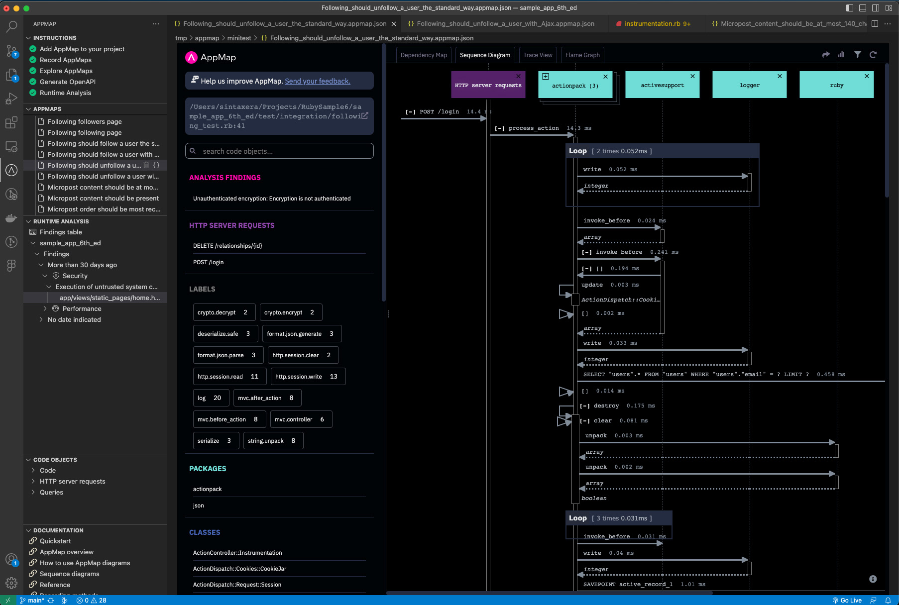This screenshot has height=605, width=899.
Task: Hide the logger lane with its X
Action: 780,76
